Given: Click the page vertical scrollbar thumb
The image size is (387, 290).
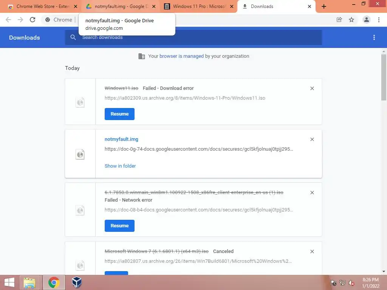Looking at the screenshot, I should (383, 77).
